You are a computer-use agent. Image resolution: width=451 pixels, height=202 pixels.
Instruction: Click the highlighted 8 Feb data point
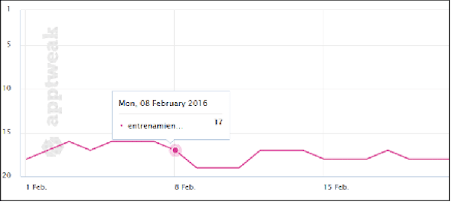pos(175,150)
